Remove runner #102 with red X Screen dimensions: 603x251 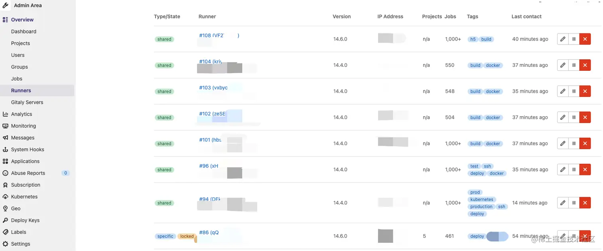pos(585,117)
